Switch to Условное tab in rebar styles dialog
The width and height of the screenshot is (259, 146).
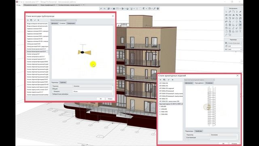tap(209, 83)
